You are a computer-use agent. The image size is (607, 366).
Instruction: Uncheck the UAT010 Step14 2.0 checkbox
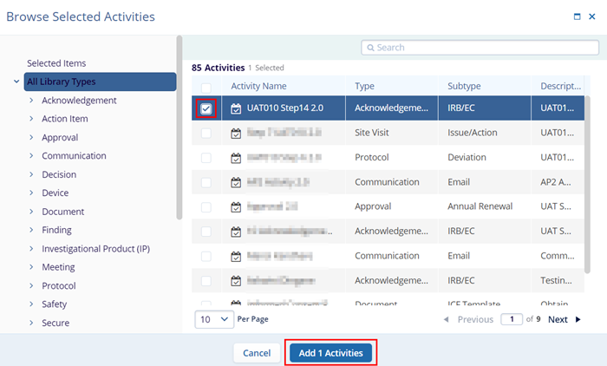click(206, 109)
